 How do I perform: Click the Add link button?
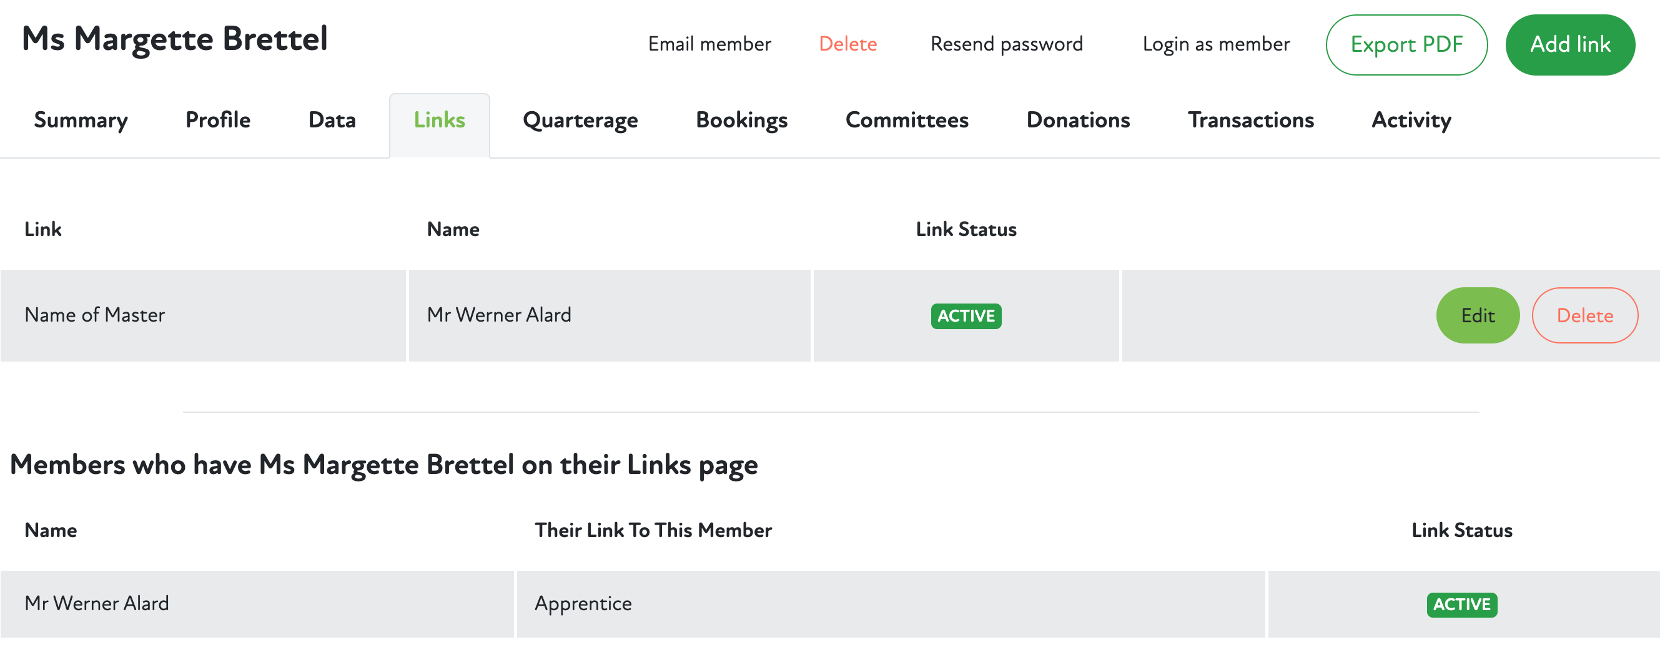(1570, 45)
